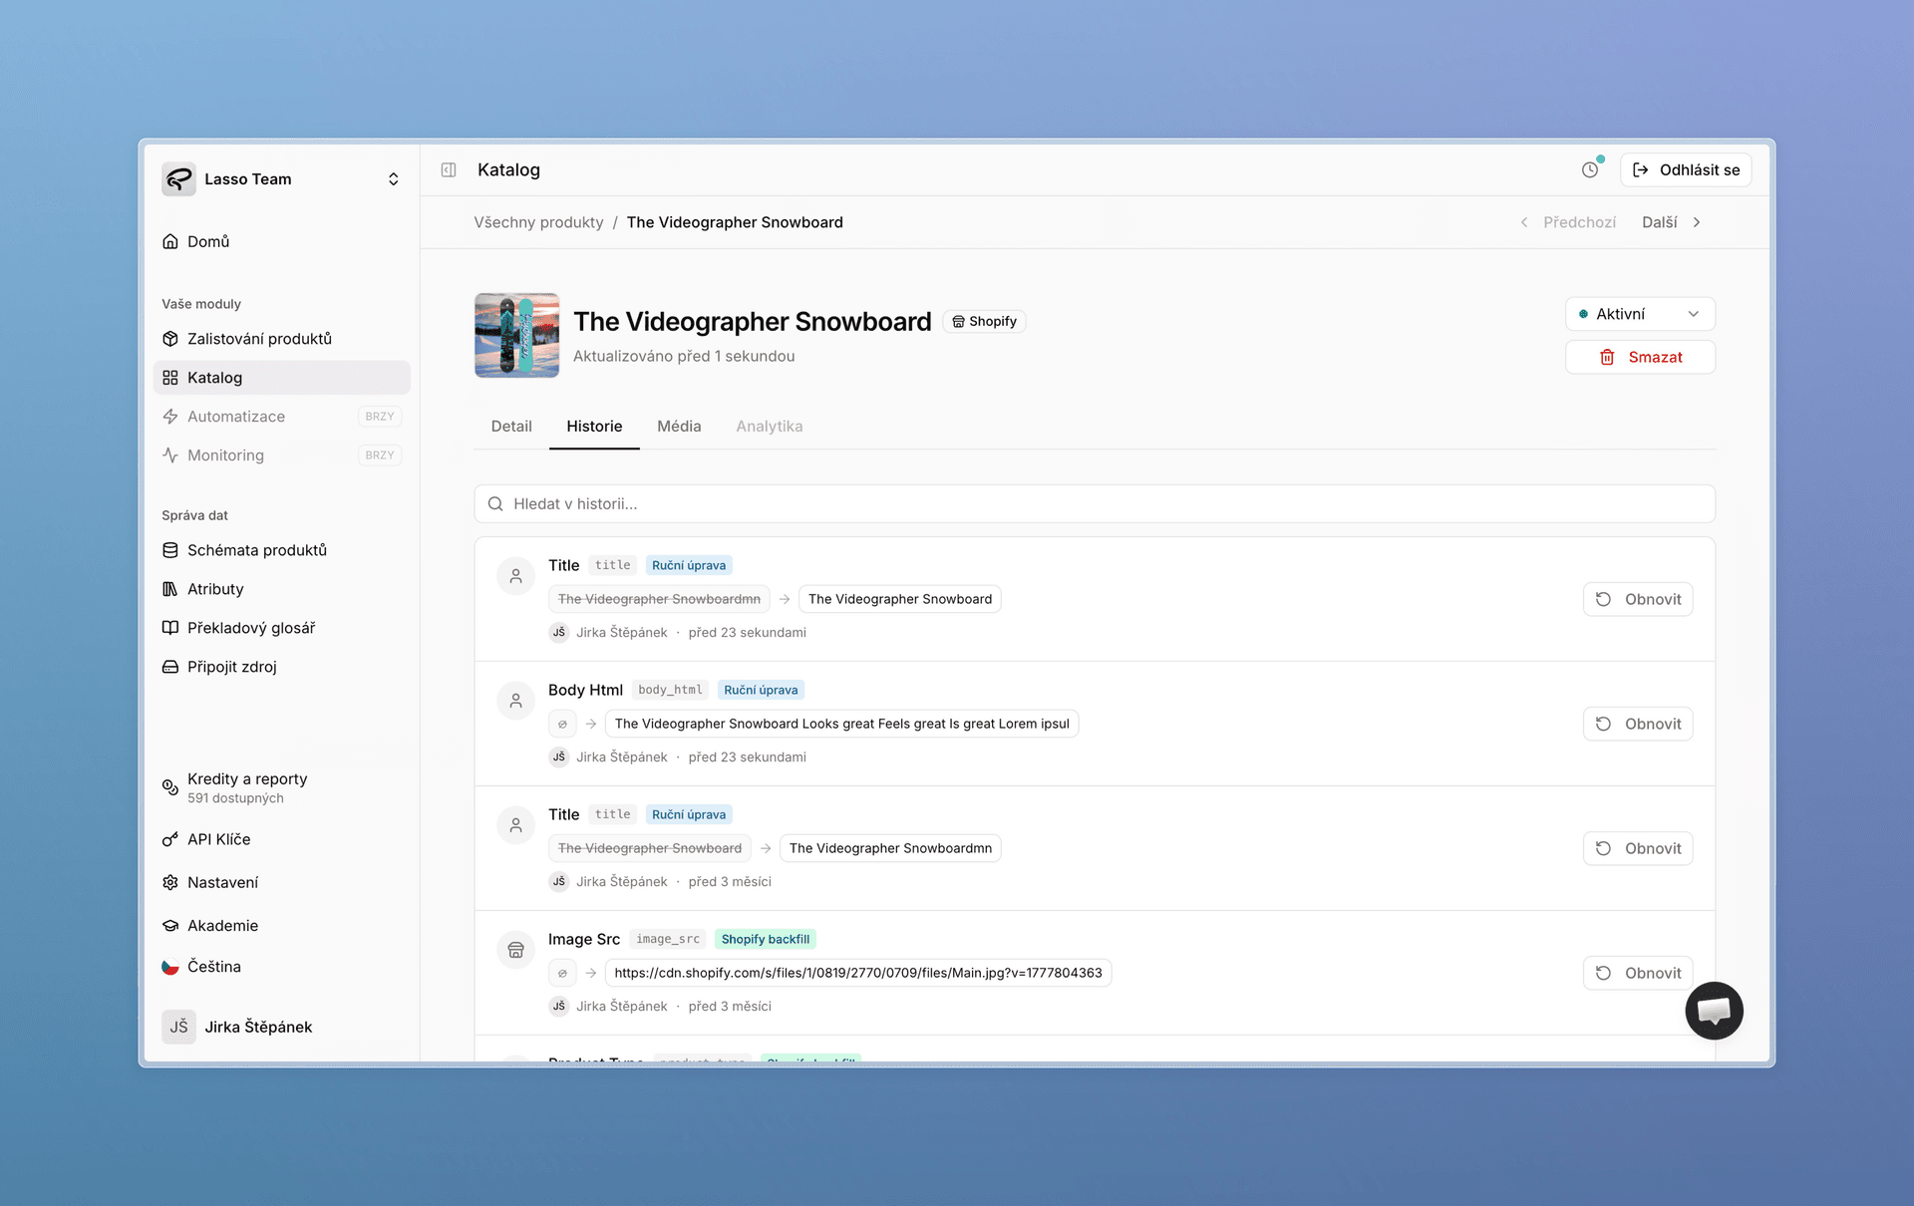
Task: Click the struck-through 'The Videographer Snowboardmn' value
Action: click(659, 599)
